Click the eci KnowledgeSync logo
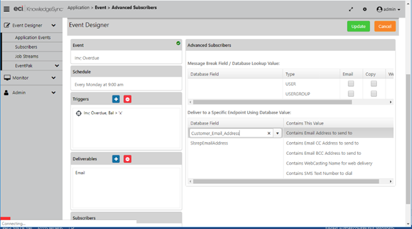 tap(38, 9)
